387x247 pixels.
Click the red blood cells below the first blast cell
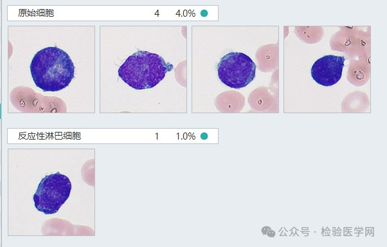pyautogui.click(x=37, y=100)
